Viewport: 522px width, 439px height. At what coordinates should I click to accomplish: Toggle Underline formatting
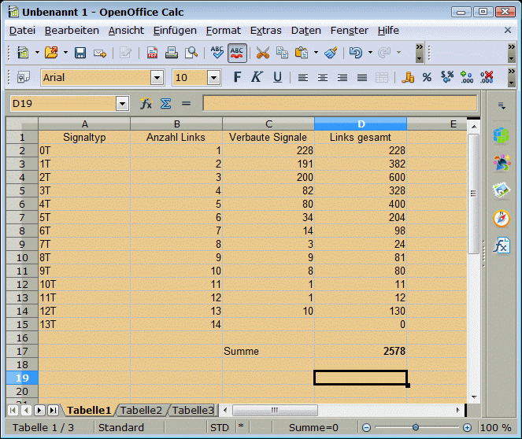(277, 78)
